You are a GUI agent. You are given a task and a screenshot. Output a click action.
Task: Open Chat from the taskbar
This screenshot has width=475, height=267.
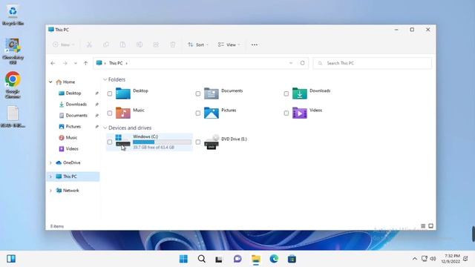point(237,259)
